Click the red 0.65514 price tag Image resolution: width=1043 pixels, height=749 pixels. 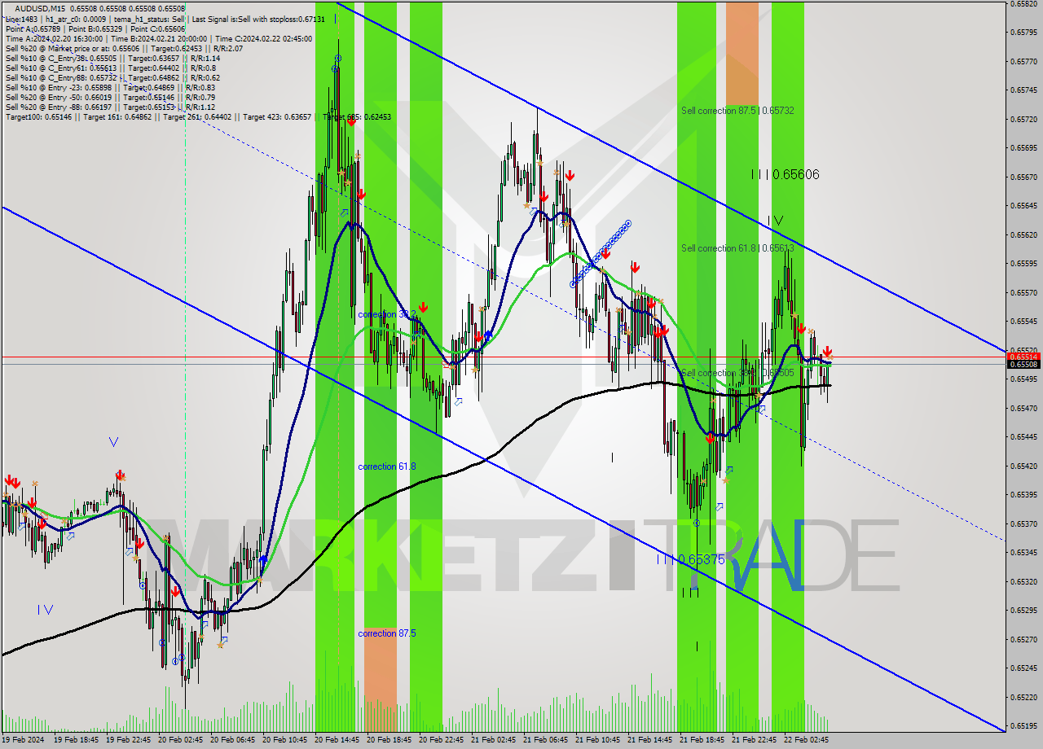click(1023, 357)
